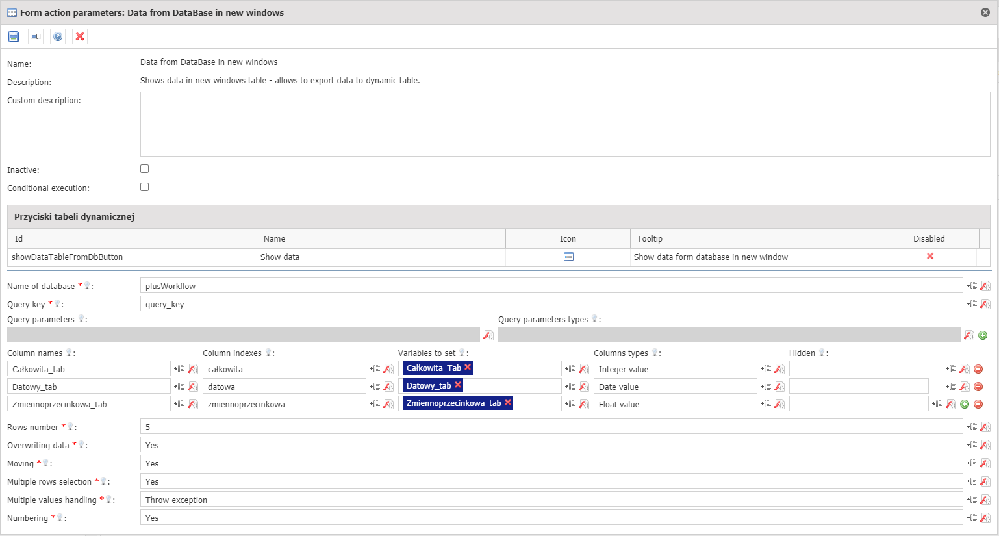The width and height of the screenshot is (999, 536).
Task: Show hint lightbulb for Multiple values handling
Action: point(108,499)
